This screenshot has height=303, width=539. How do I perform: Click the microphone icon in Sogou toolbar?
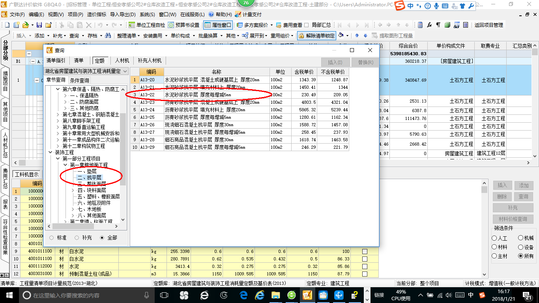pos(436,6)
